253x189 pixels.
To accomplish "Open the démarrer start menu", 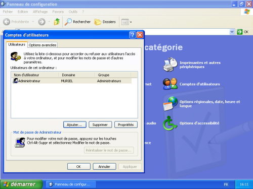I will coord(21,184).
